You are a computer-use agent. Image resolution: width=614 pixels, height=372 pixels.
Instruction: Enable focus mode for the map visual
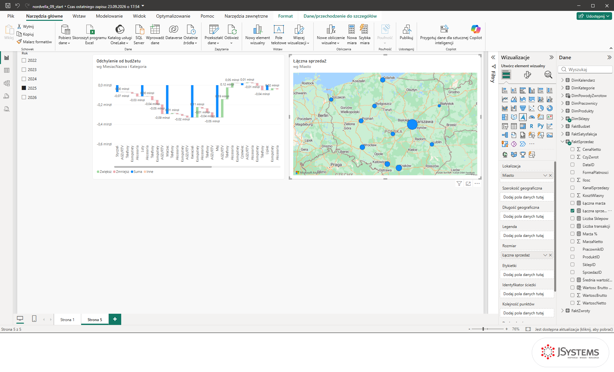pyautogui.click(x=468, y=184)
